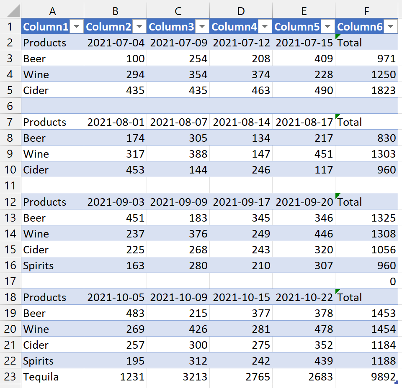Select the cell with value 294

[x=116, y=74]
